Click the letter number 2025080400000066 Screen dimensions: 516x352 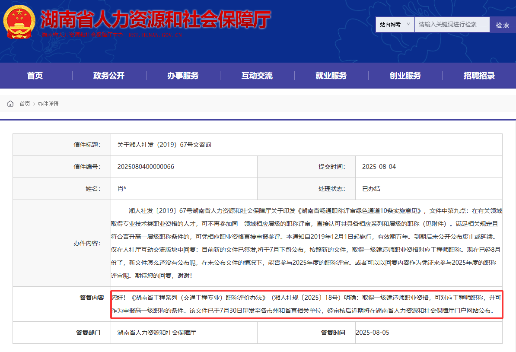click(x=146, y=167)
